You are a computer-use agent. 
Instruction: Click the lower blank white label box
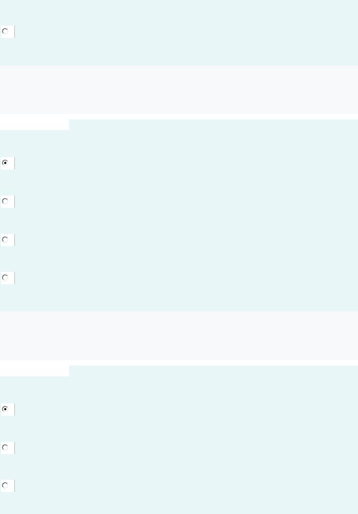[34, 371]
